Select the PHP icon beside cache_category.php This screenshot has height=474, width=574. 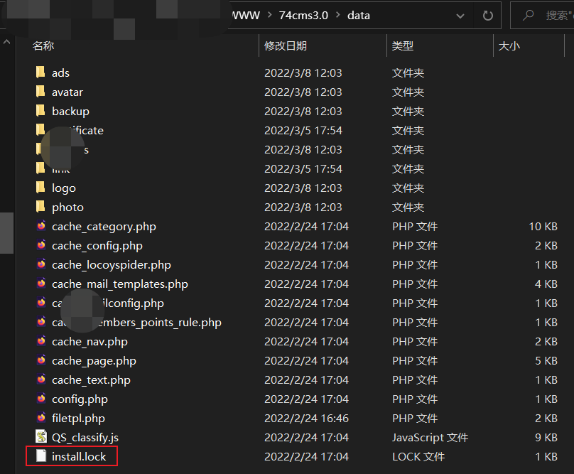(40, 226)
